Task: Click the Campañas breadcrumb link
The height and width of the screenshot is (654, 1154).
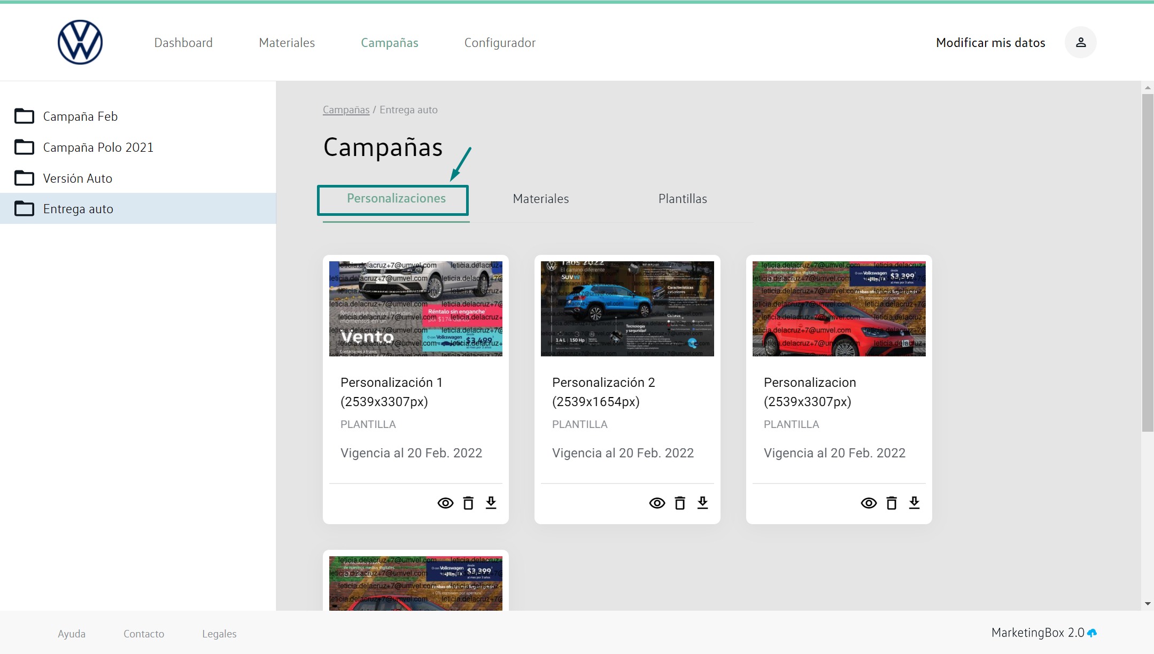Action: pos(346,110)
